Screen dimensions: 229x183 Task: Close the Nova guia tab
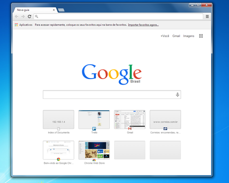point(54,10)
